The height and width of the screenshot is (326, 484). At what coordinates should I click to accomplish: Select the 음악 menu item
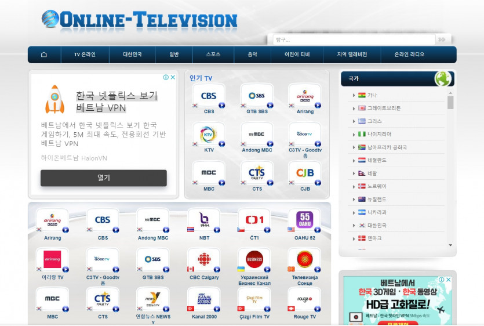pyautogui.click(x=253, y=55)
